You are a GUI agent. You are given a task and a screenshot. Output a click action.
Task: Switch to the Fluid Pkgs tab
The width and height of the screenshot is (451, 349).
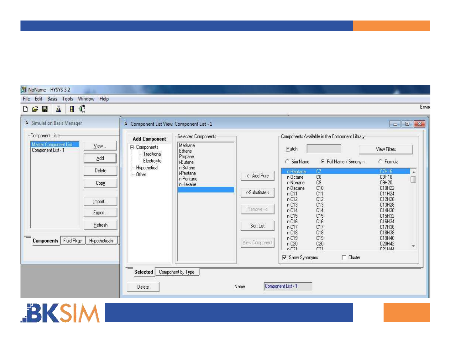tap(72, 241)
